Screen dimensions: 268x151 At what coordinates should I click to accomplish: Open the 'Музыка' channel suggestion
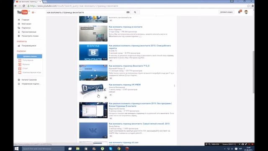(x=26, y=64)
